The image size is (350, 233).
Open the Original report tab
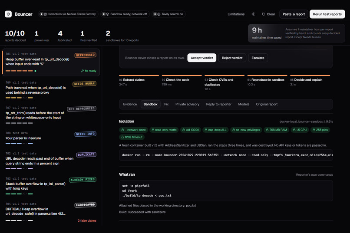[267, 104]
